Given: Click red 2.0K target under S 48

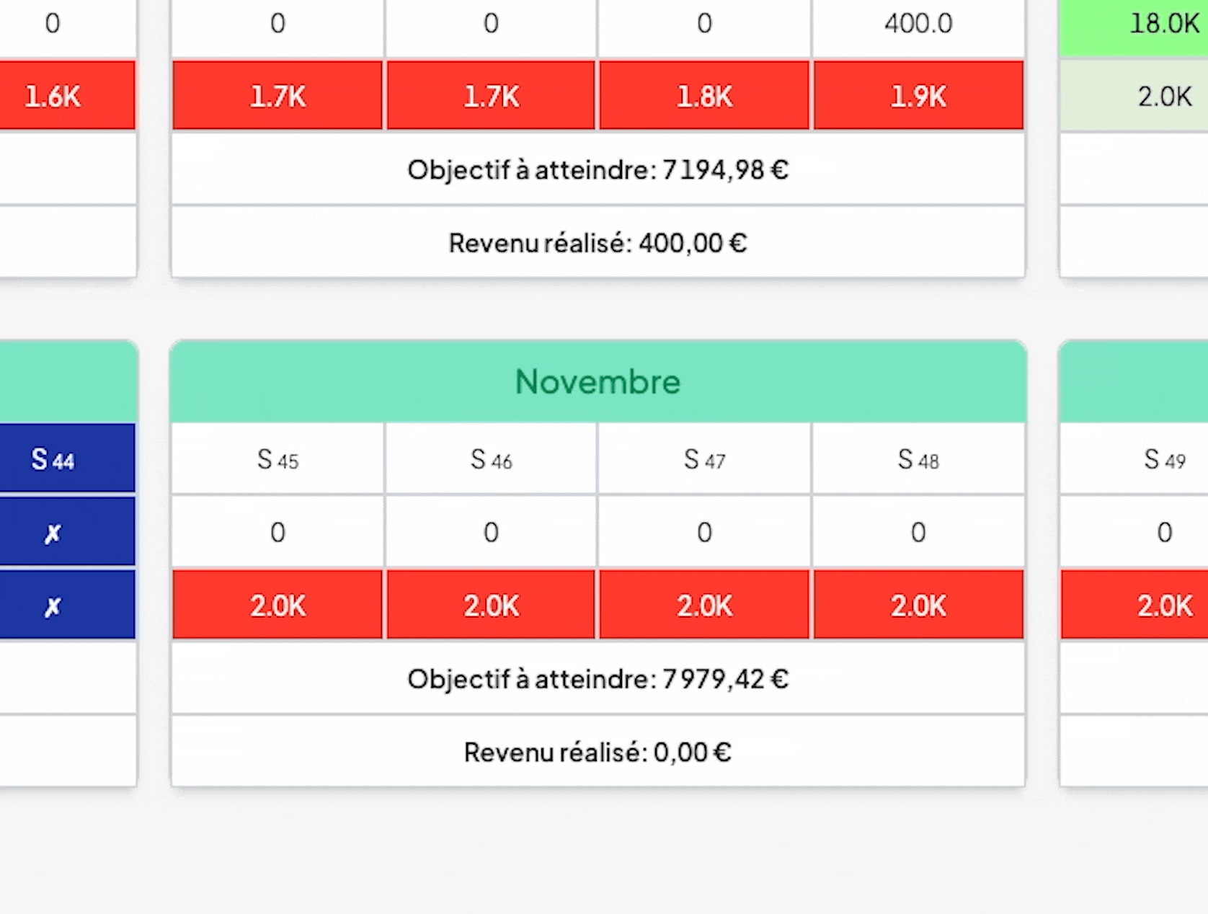Looking at the screenshot, I should (x=918, y=605).
